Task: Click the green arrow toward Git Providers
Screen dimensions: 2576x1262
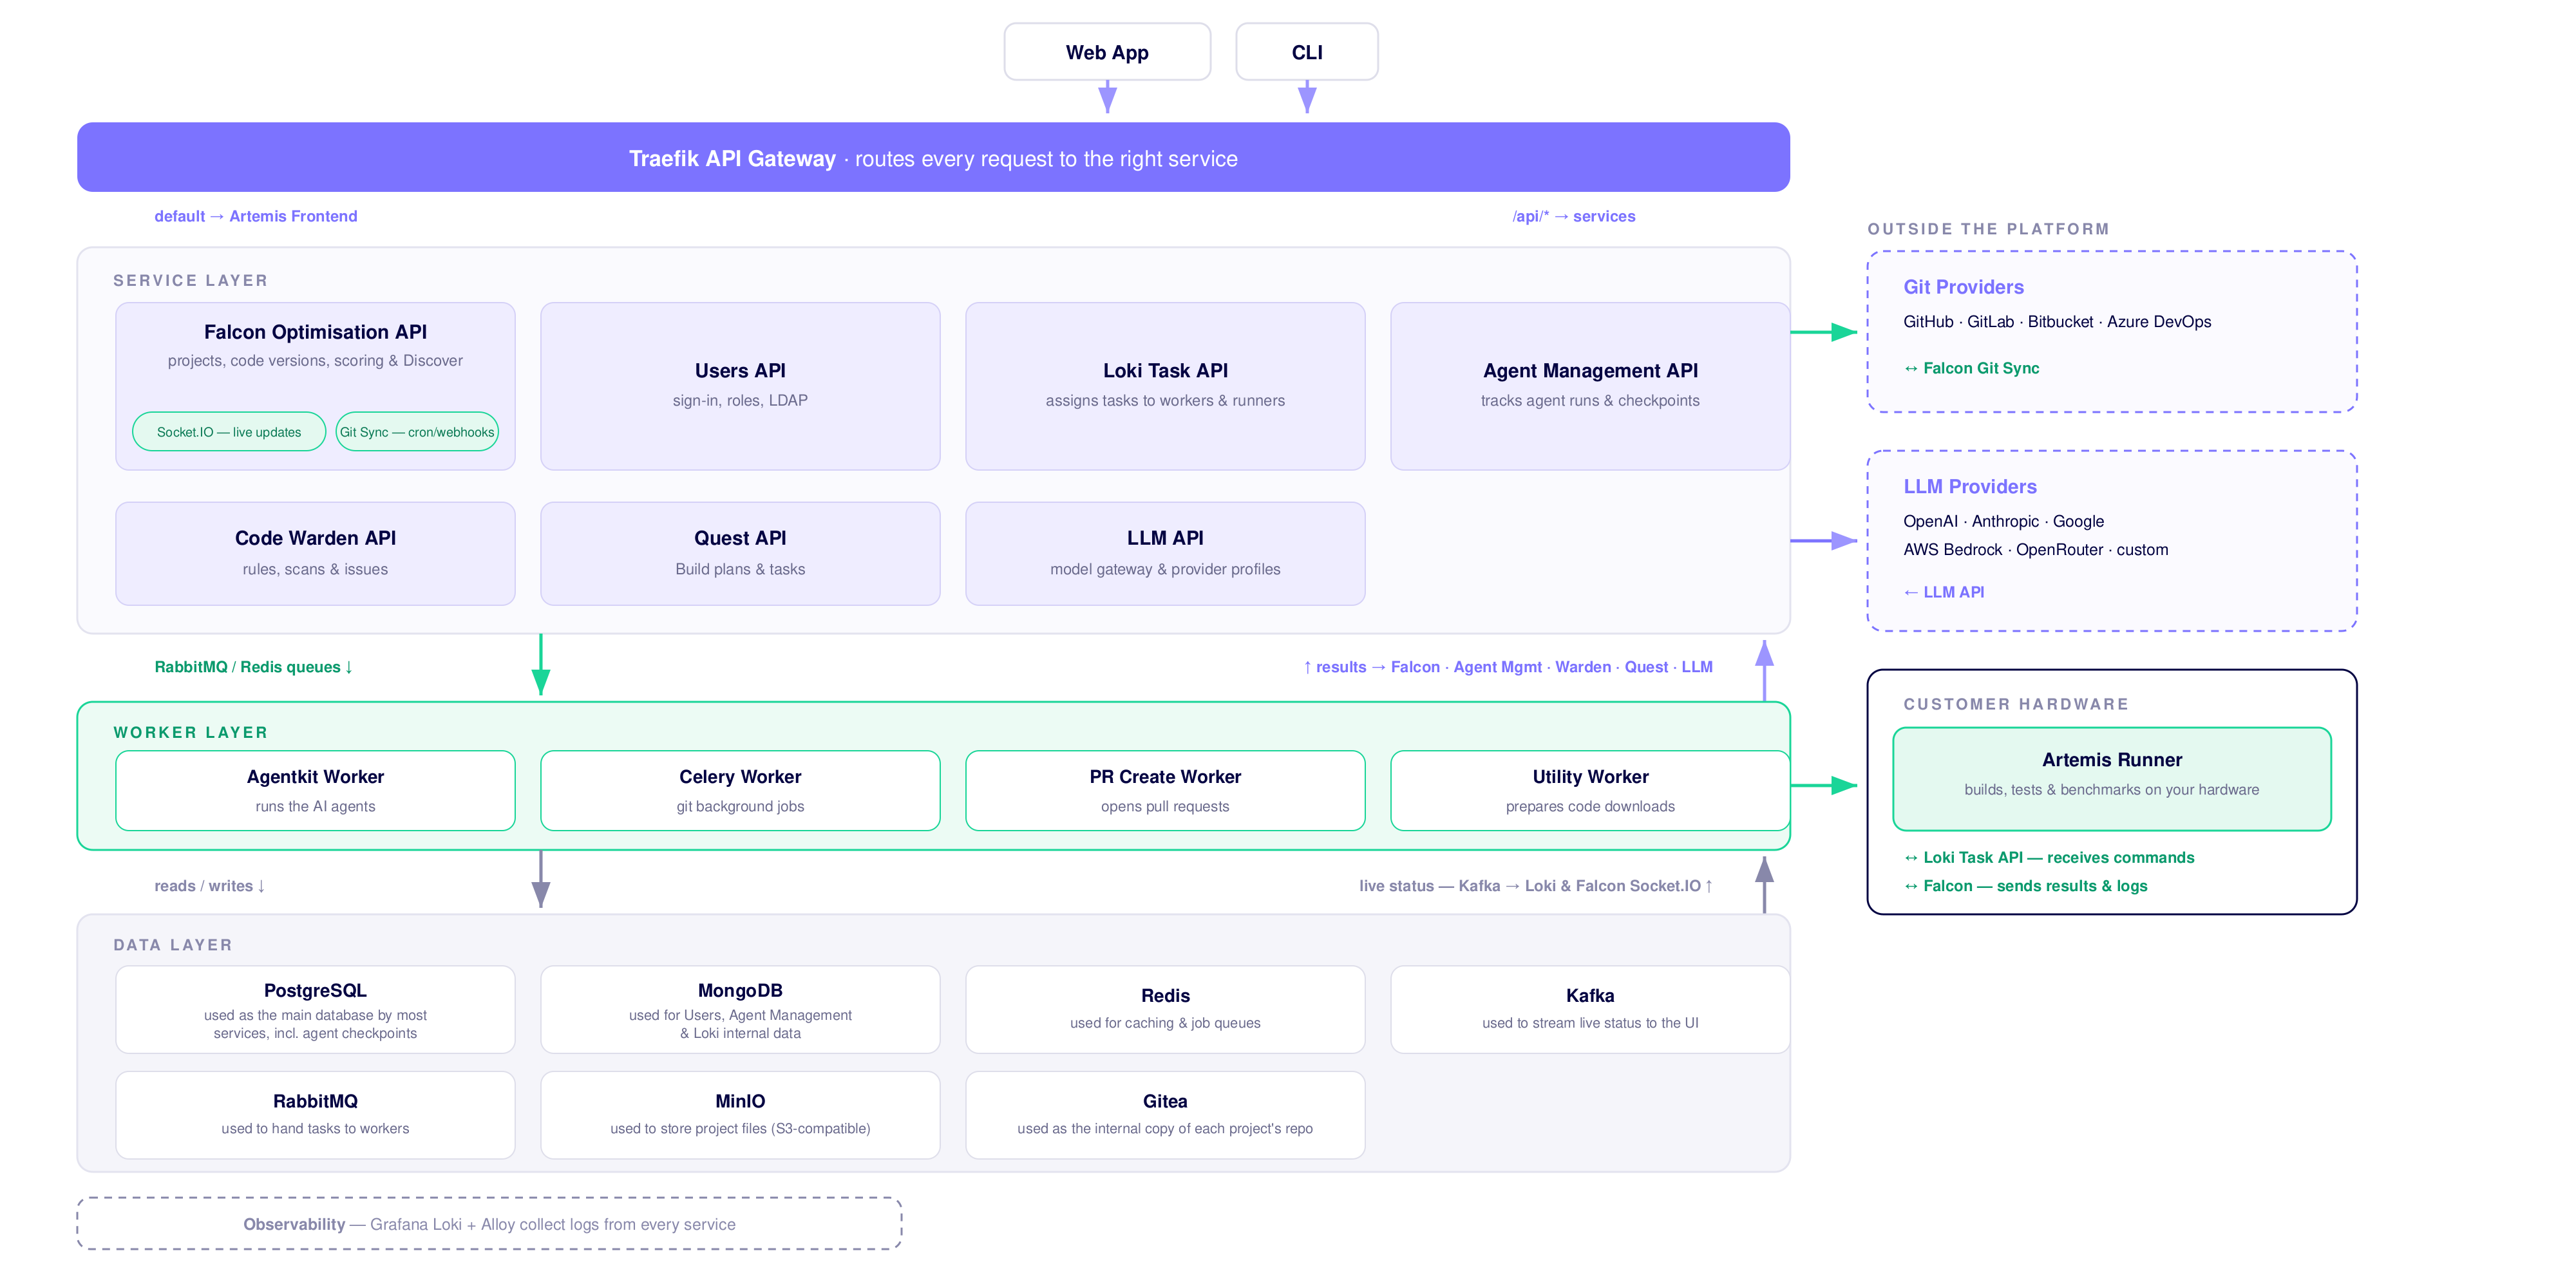Action: (x=1824, y=332)
